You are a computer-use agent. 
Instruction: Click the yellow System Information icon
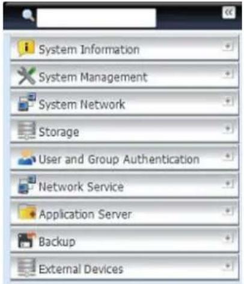[x=26, y=48]
